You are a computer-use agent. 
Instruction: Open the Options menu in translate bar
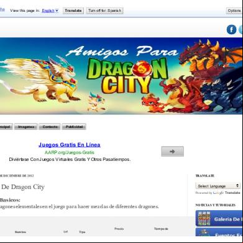pyautogui.click(x=234, y=11)
